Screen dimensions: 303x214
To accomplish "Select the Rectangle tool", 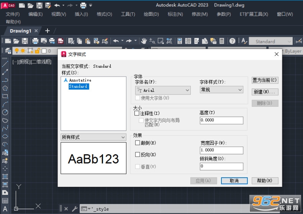I will 5,96.
